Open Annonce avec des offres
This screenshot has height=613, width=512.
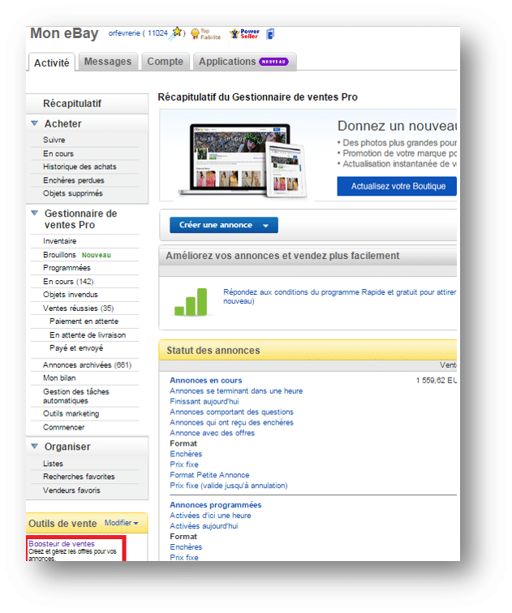(x=213, y=434)
